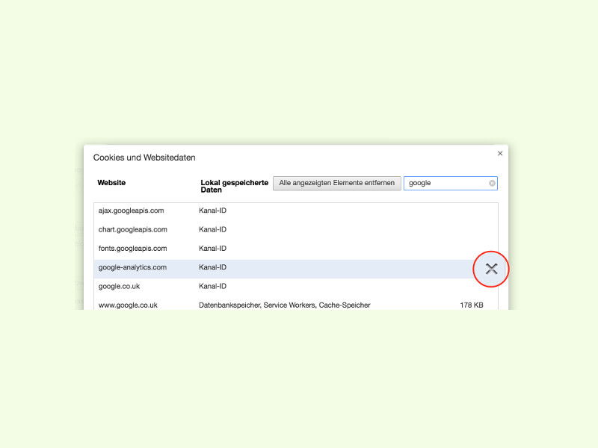Click the 'Cookies und Websitedaten' dialog title

(144, 158)
